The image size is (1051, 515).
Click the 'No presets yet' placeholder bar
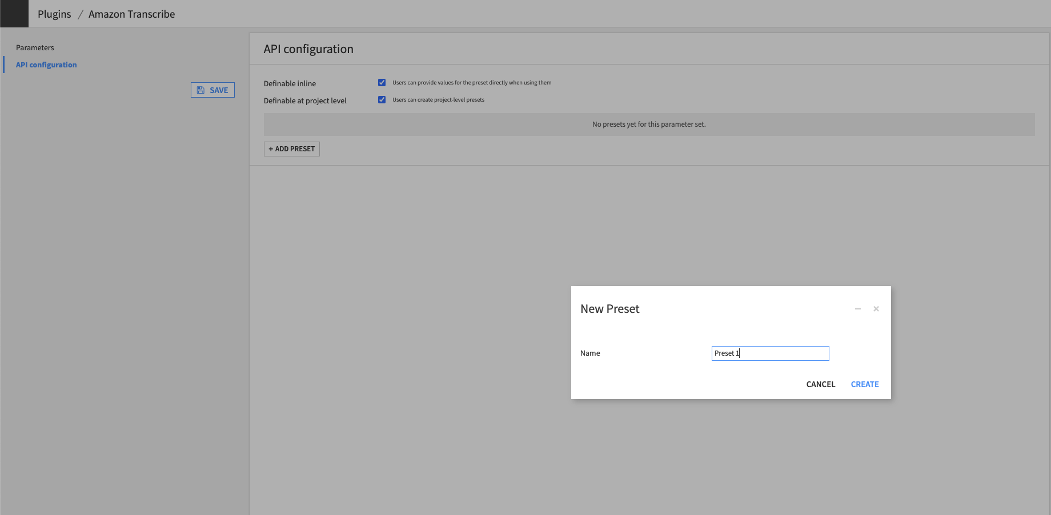649,124
